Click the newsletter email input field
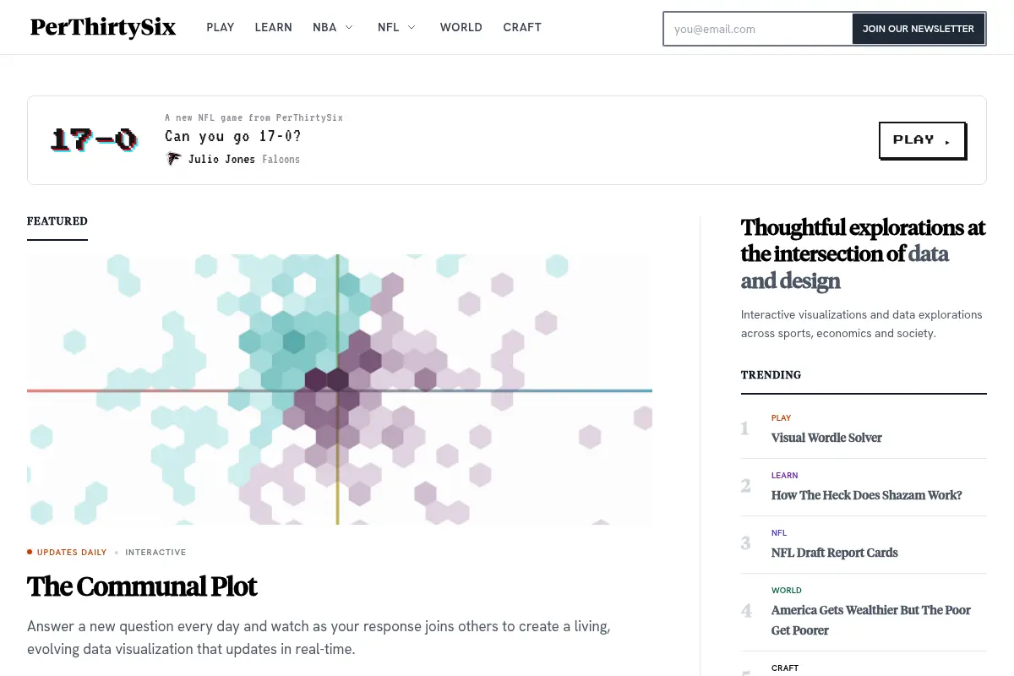 [758, 29]
